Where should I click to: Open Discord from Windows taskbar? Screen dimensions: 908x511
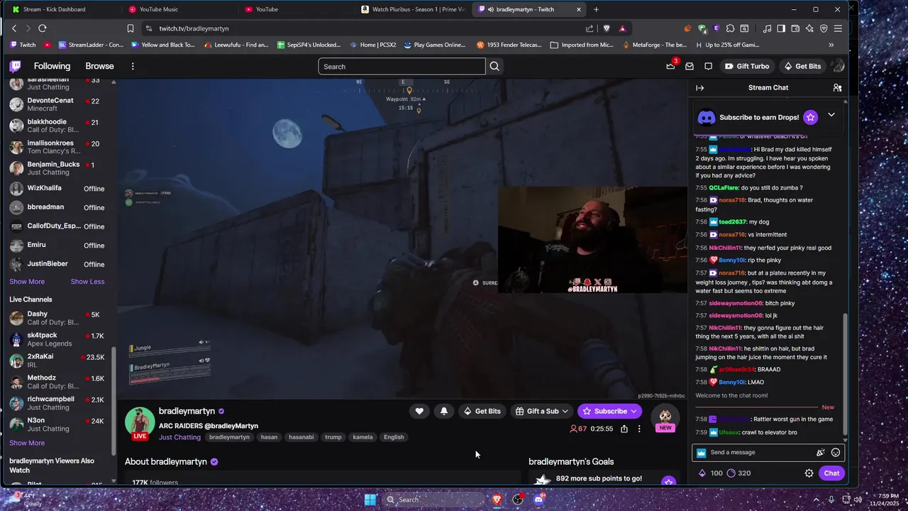coord(538,500)
